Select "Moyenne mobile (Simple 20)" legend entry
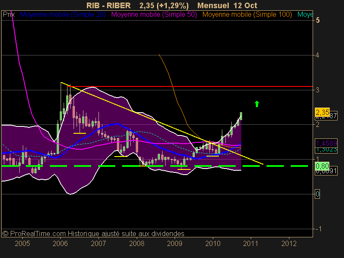344x258 pixels. [63, 15]
